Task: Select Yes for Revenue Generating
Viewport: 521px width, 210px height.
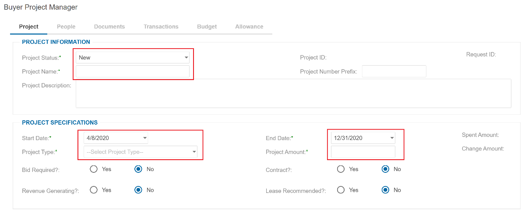Action: pos(94,190)
